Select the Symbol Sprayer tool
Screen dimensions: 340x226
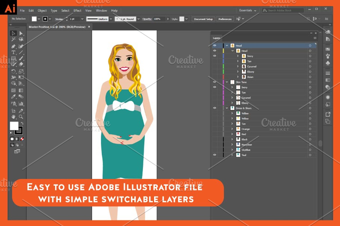pos(13,104)
